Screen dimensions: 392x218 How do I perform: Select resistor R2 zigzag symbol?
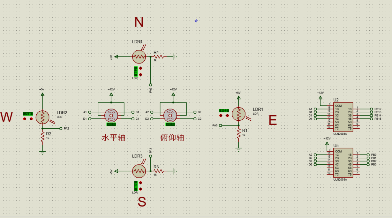(42, 137)
